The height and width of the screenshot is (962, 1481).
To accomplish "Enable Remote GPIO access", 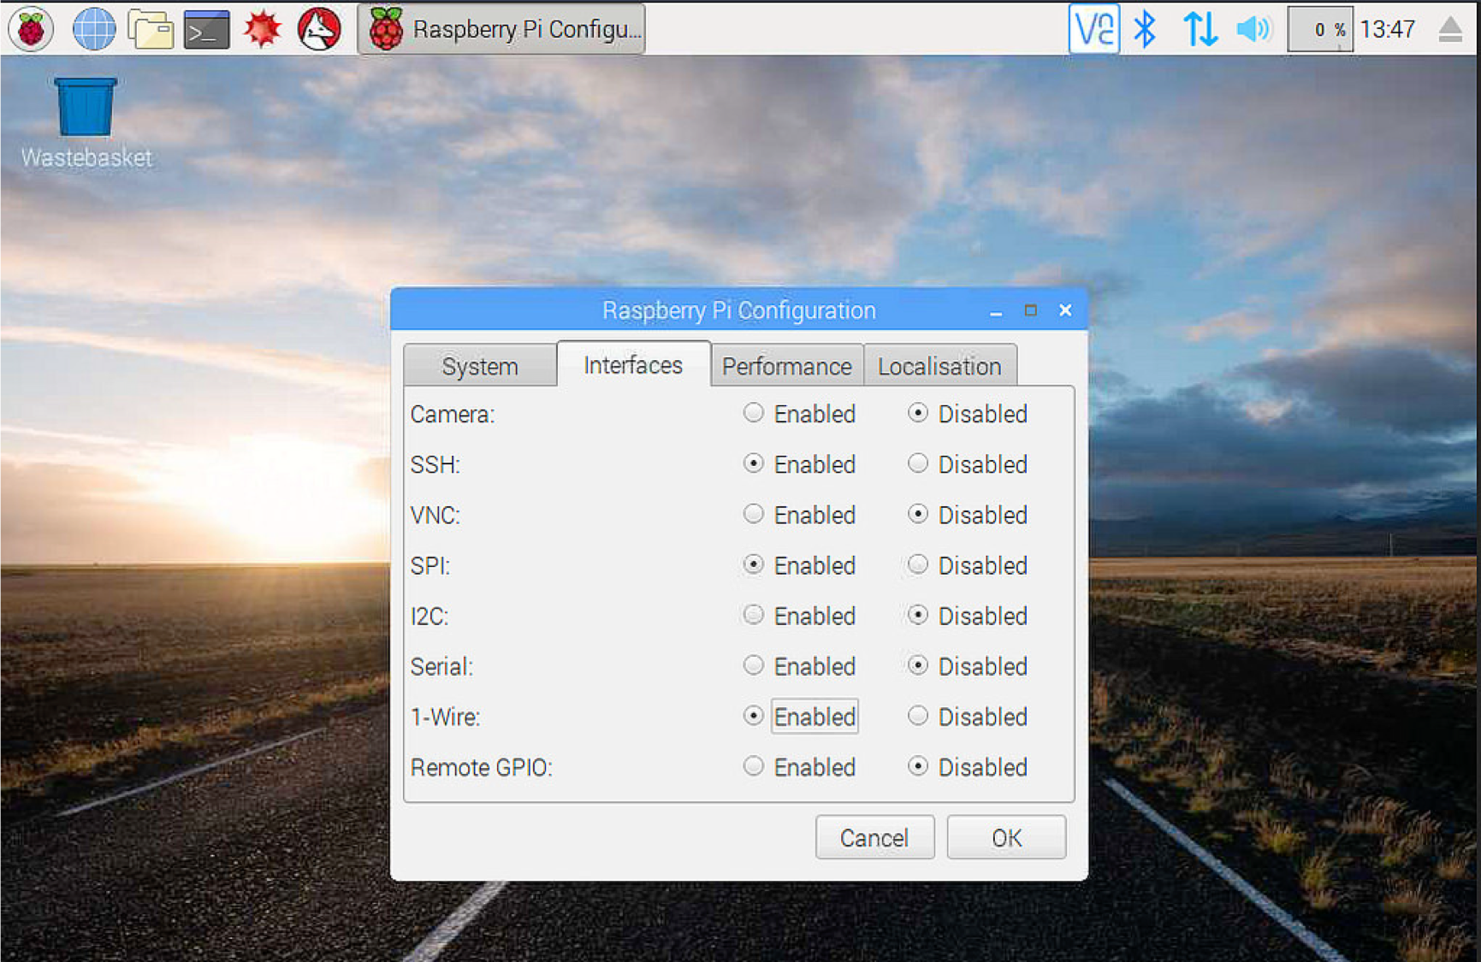I will 754,766.
